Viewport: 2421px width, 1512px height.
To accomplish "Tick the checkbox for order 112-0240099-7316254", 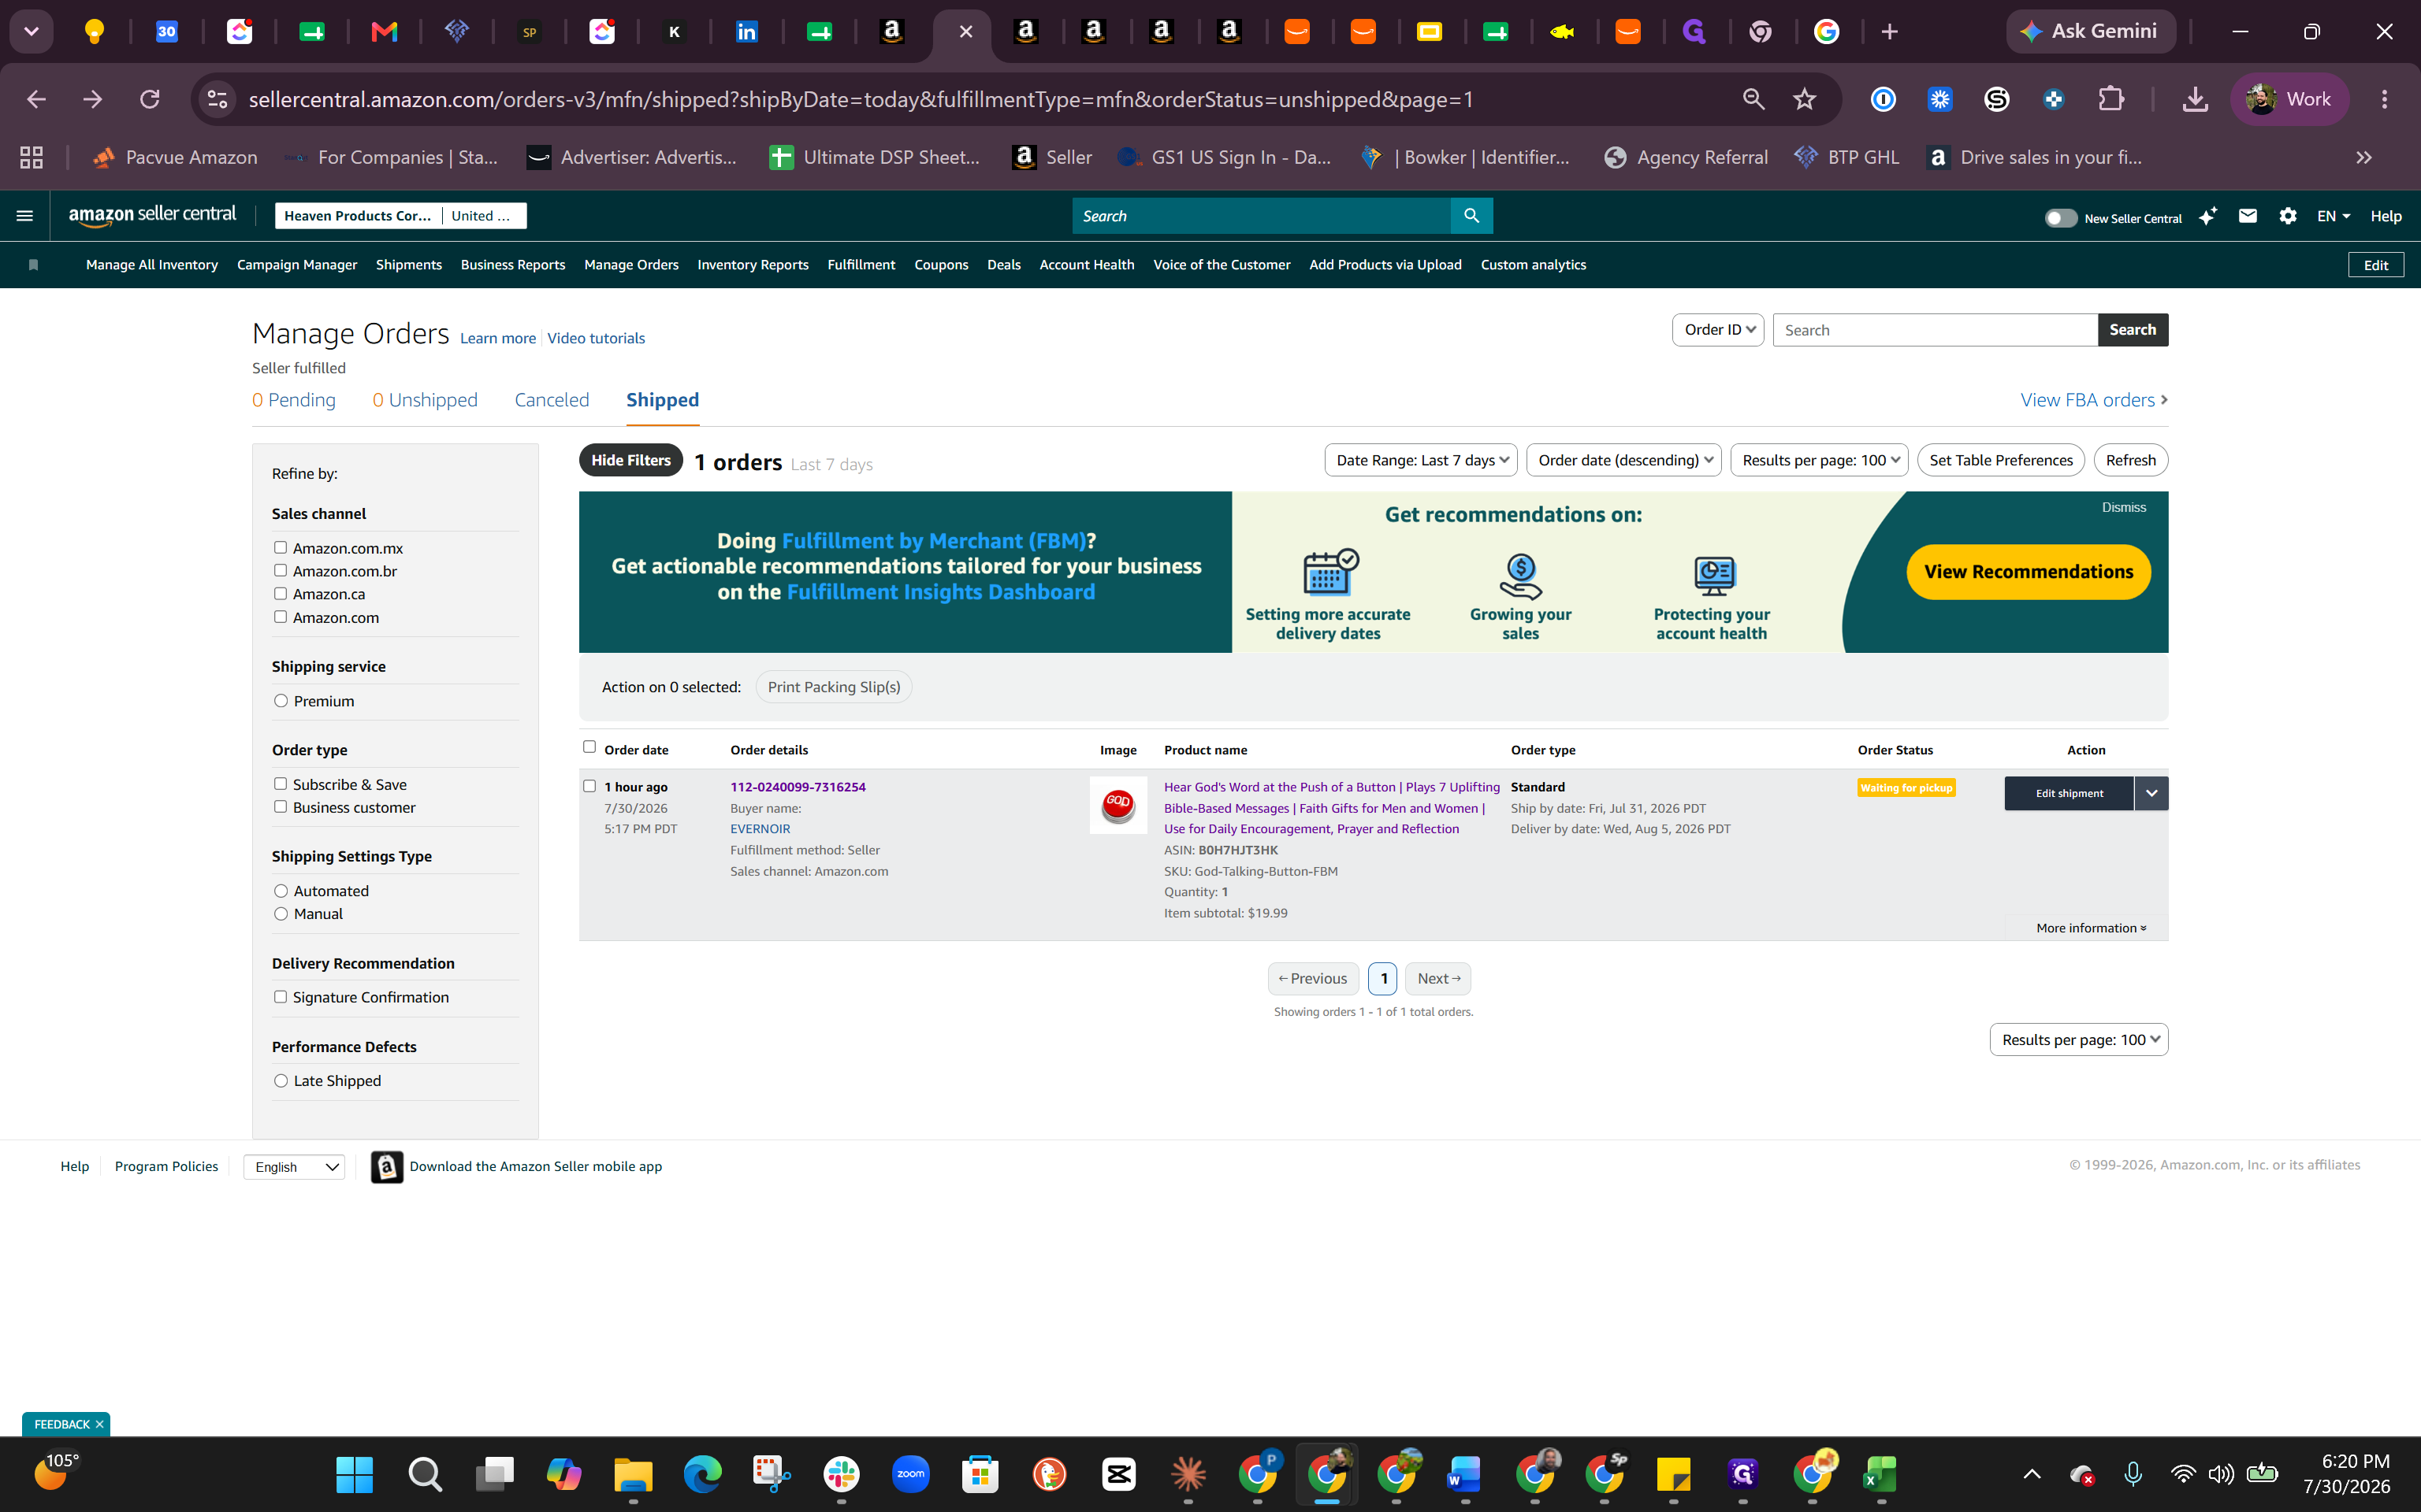I will pos(589,786).
